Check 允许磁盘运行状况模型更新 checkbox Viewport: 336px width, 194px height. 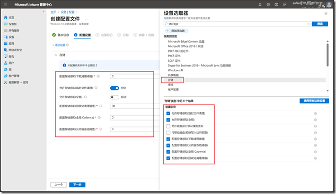(168, 126)
